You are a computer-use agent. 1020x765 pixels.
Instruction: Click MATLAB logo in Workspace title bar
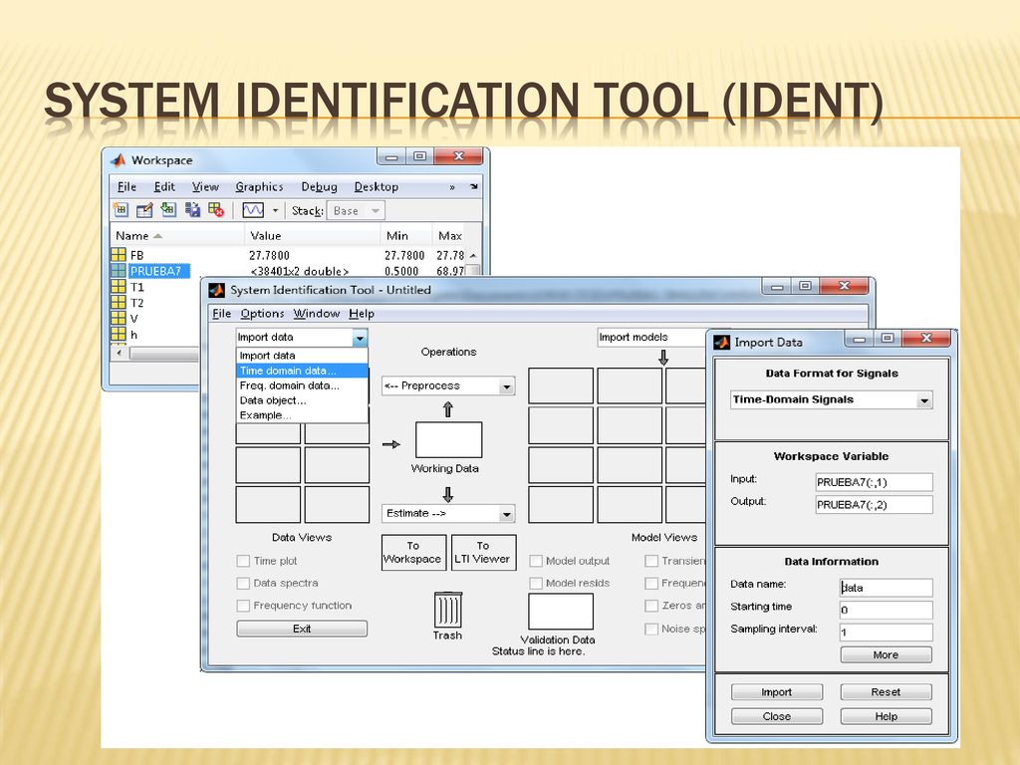(x=118, y=160)
